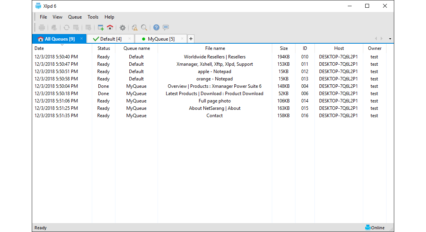Viewport: 426px width, 232px height.
Task: Switch to the All Queues [9] tab
Action: tap(59, 39)
